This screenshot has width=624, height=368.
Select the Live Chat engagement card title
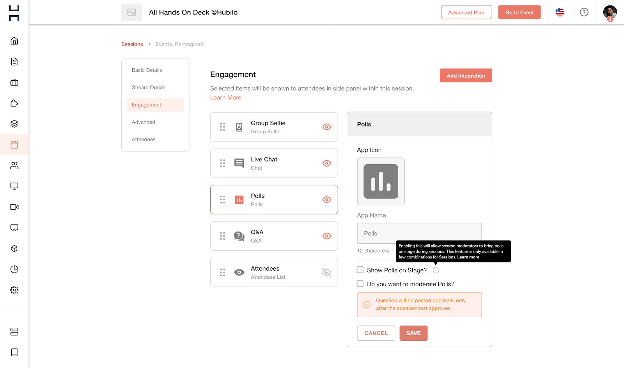coord(264,159)
